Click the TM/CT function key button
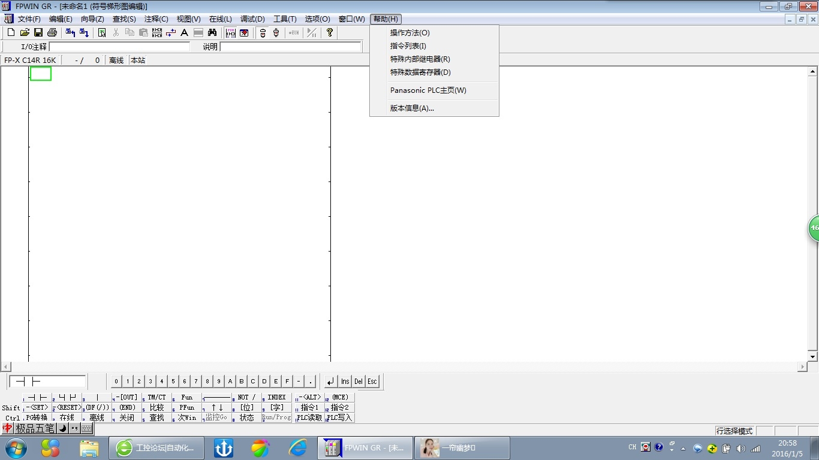 click(156, 397)
